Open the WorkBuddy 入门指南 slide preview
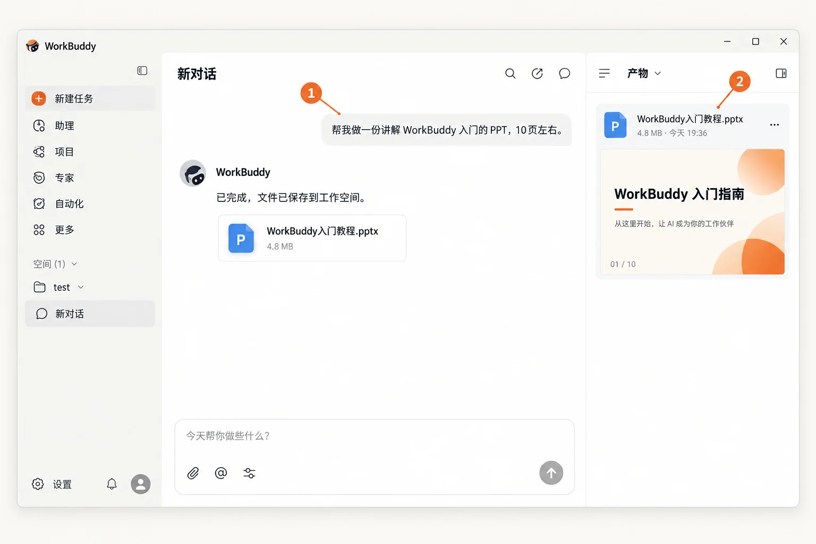The width and height of the screenshot is (816, 544). [692, 211]
